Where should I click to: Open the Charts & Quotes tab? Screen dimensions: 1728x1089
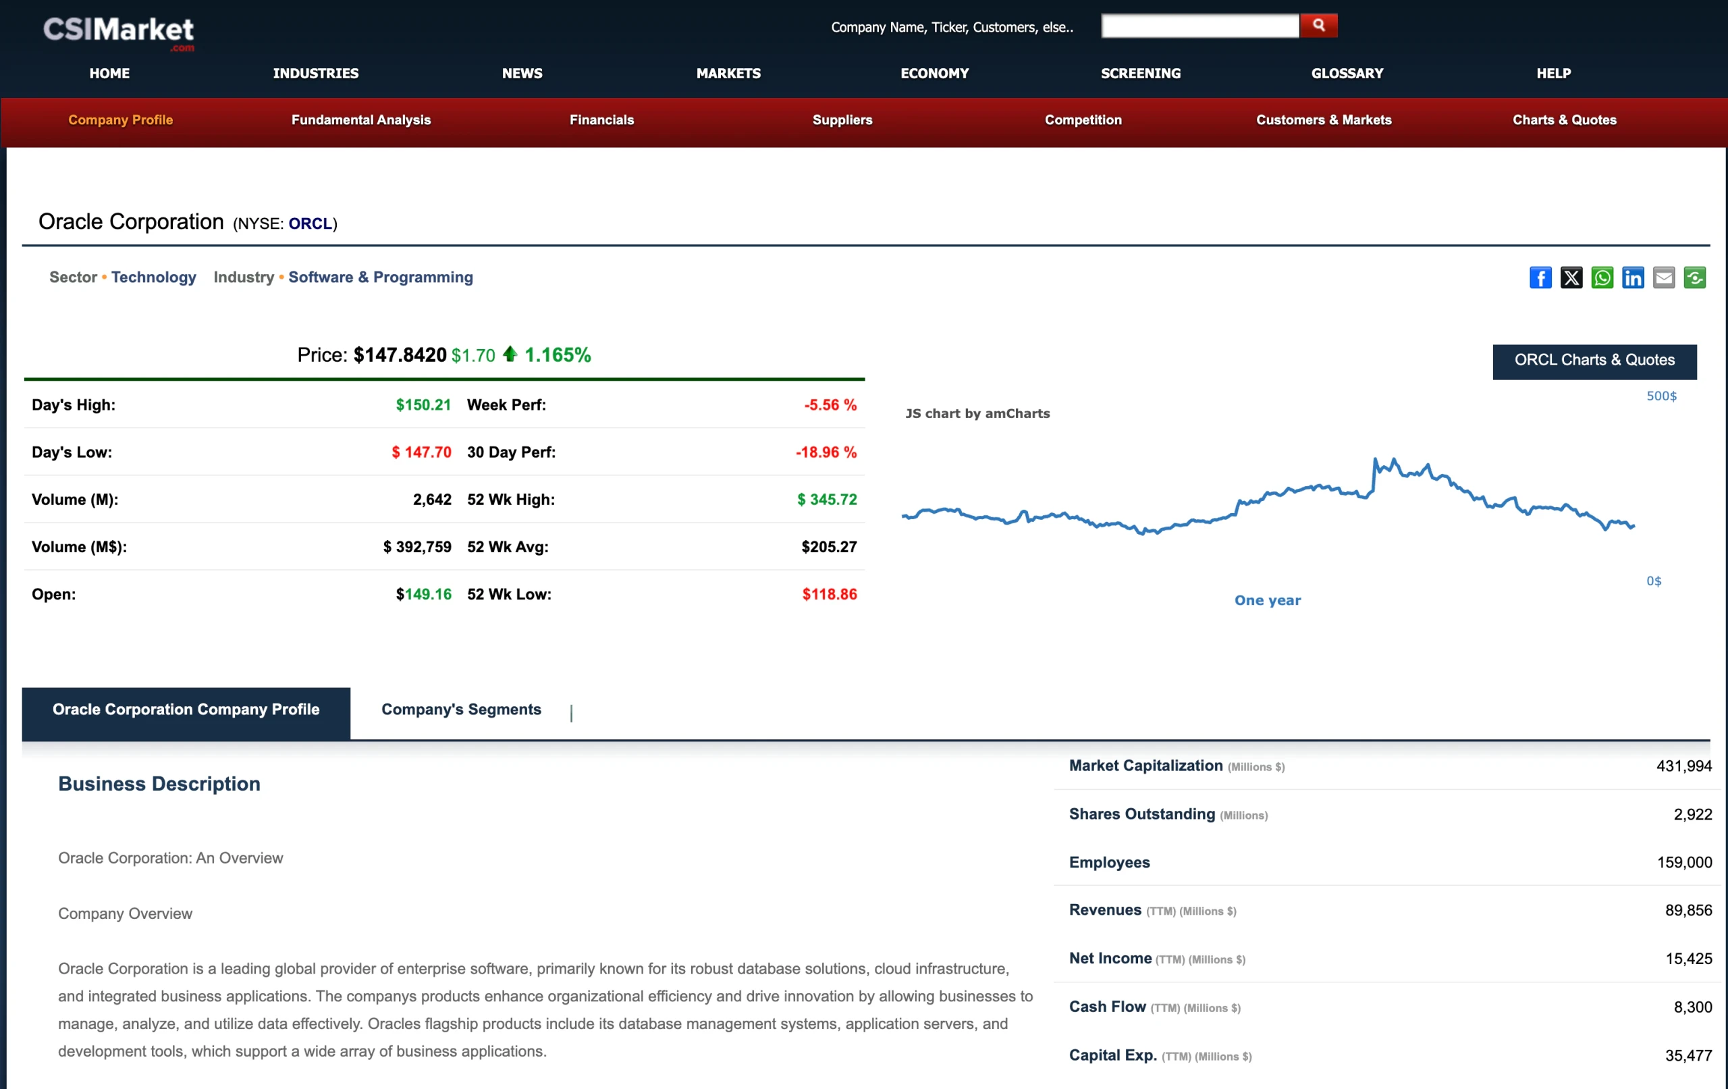tap(1565, 120)
